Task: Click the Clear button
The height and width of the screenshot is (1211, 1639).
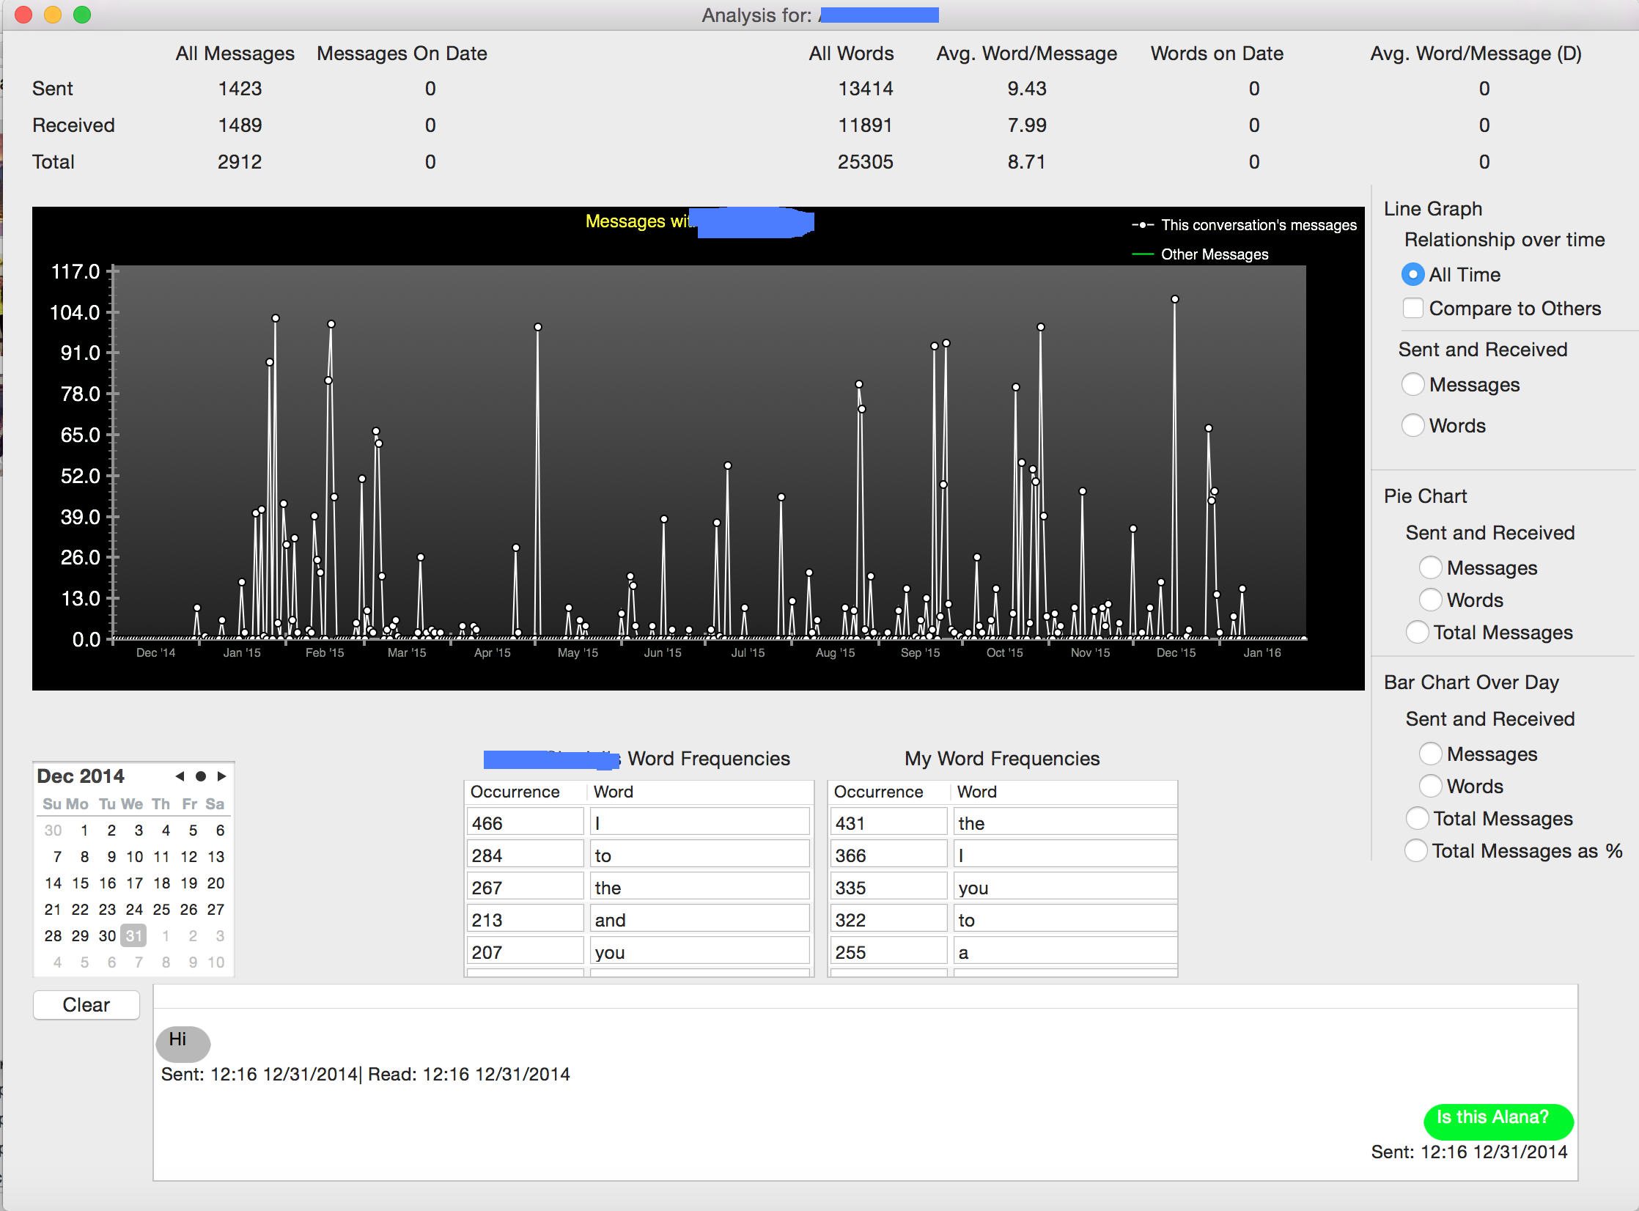Action: pos(86,1005)
